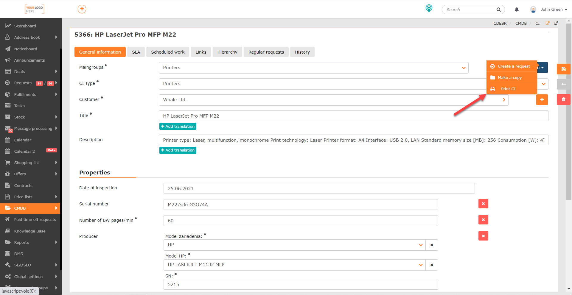This screenshot has width=572, height=295.
Task: Go to CMDB breadcrumb
Action: point(521,23)
